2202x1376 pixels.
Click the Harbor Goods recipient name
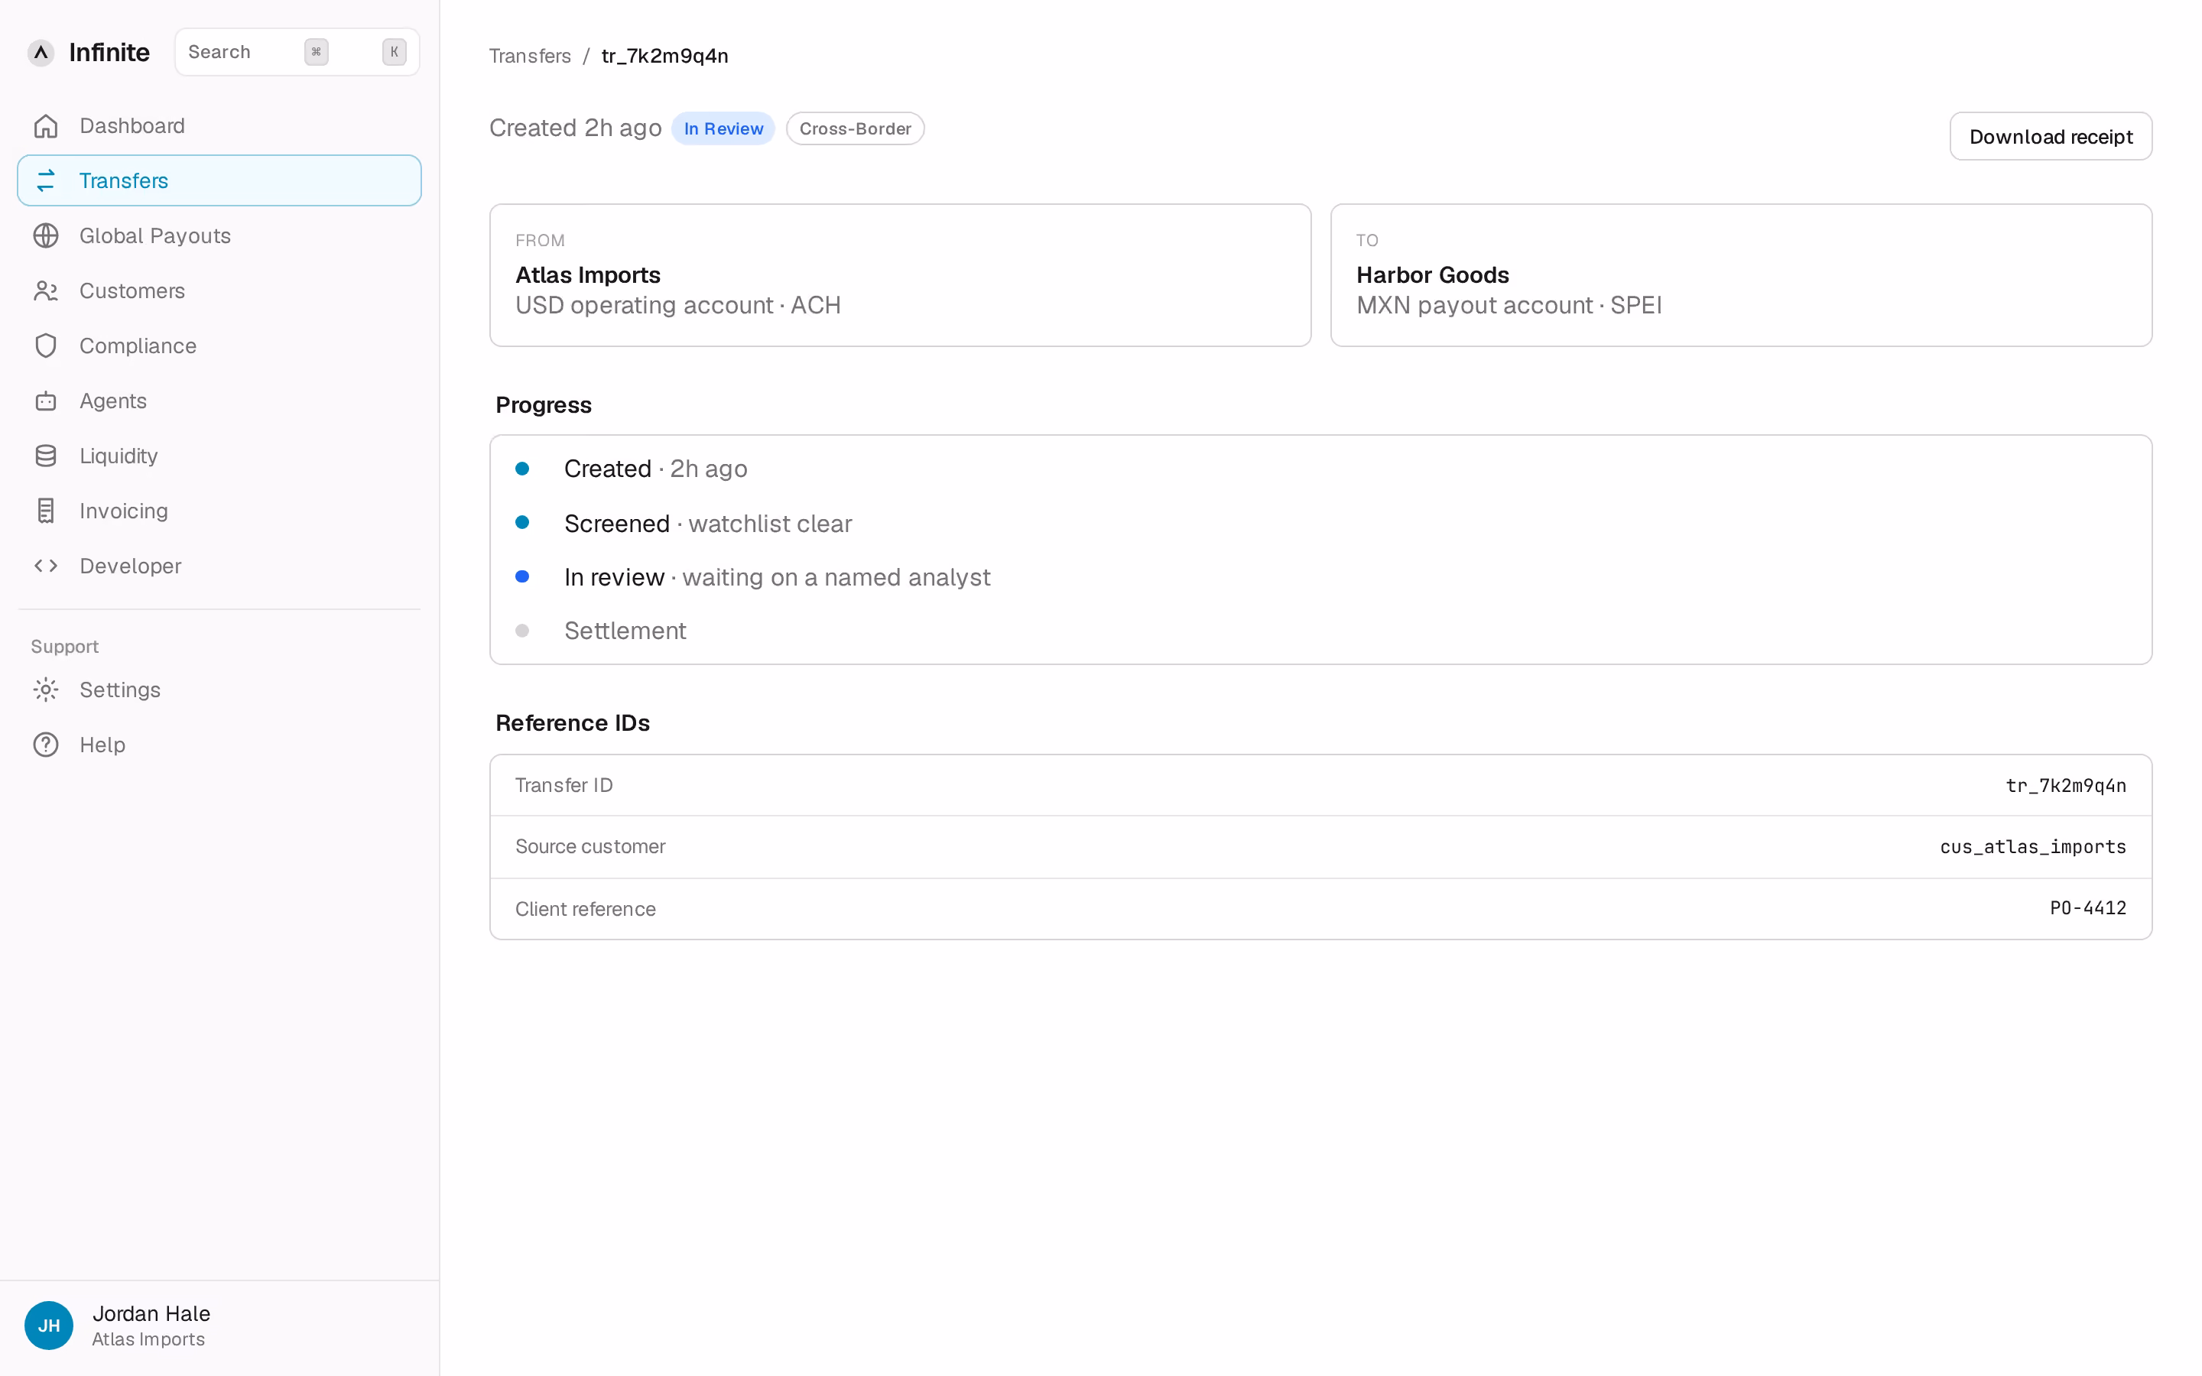point(1432,275)
